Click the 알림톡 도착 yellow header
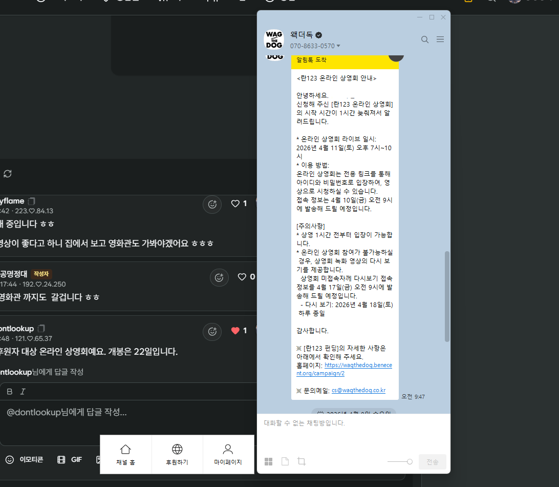 tap(345, 62)
